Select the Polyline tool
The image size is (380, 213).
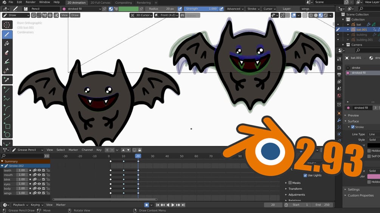click(x=7, y=99)
